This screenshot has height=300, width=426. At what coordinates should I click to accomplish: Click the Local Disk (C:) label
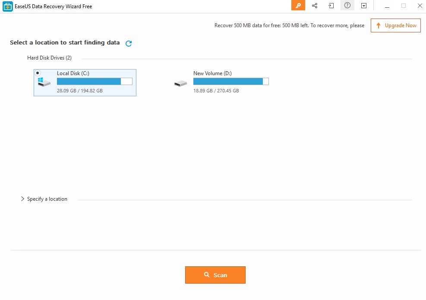73,73
